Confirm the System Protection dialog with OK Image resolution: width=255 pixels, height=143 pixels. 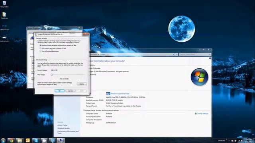(59, 91)
